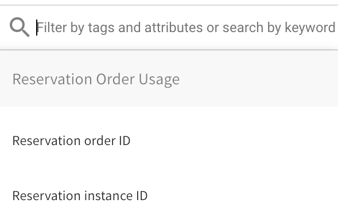The width and height of the screenshot is (338, 211).
Task: Select the Reservation order ID option
Action: 169,140
